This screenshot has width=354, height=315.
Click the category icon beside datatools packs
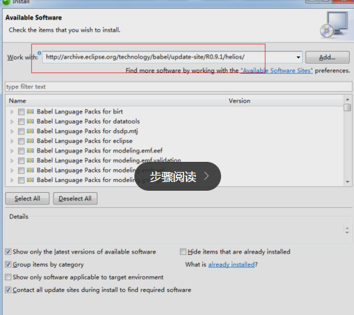pos(30,121)
